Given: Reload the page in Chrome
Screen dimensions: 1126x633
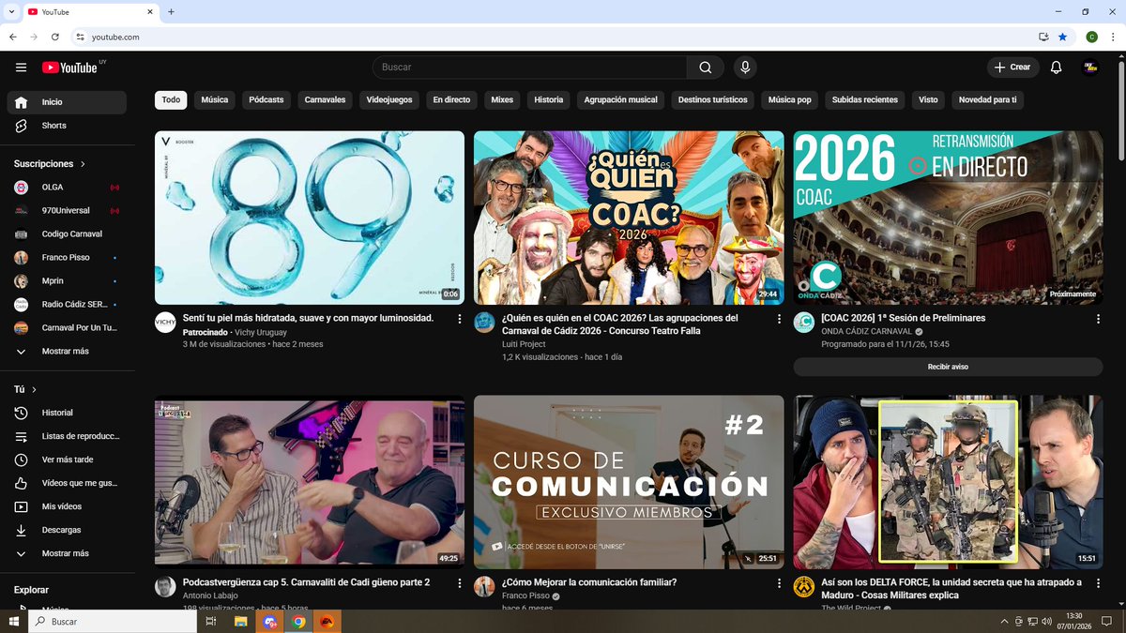Looking at the screenshot, I should pos(55,37).
